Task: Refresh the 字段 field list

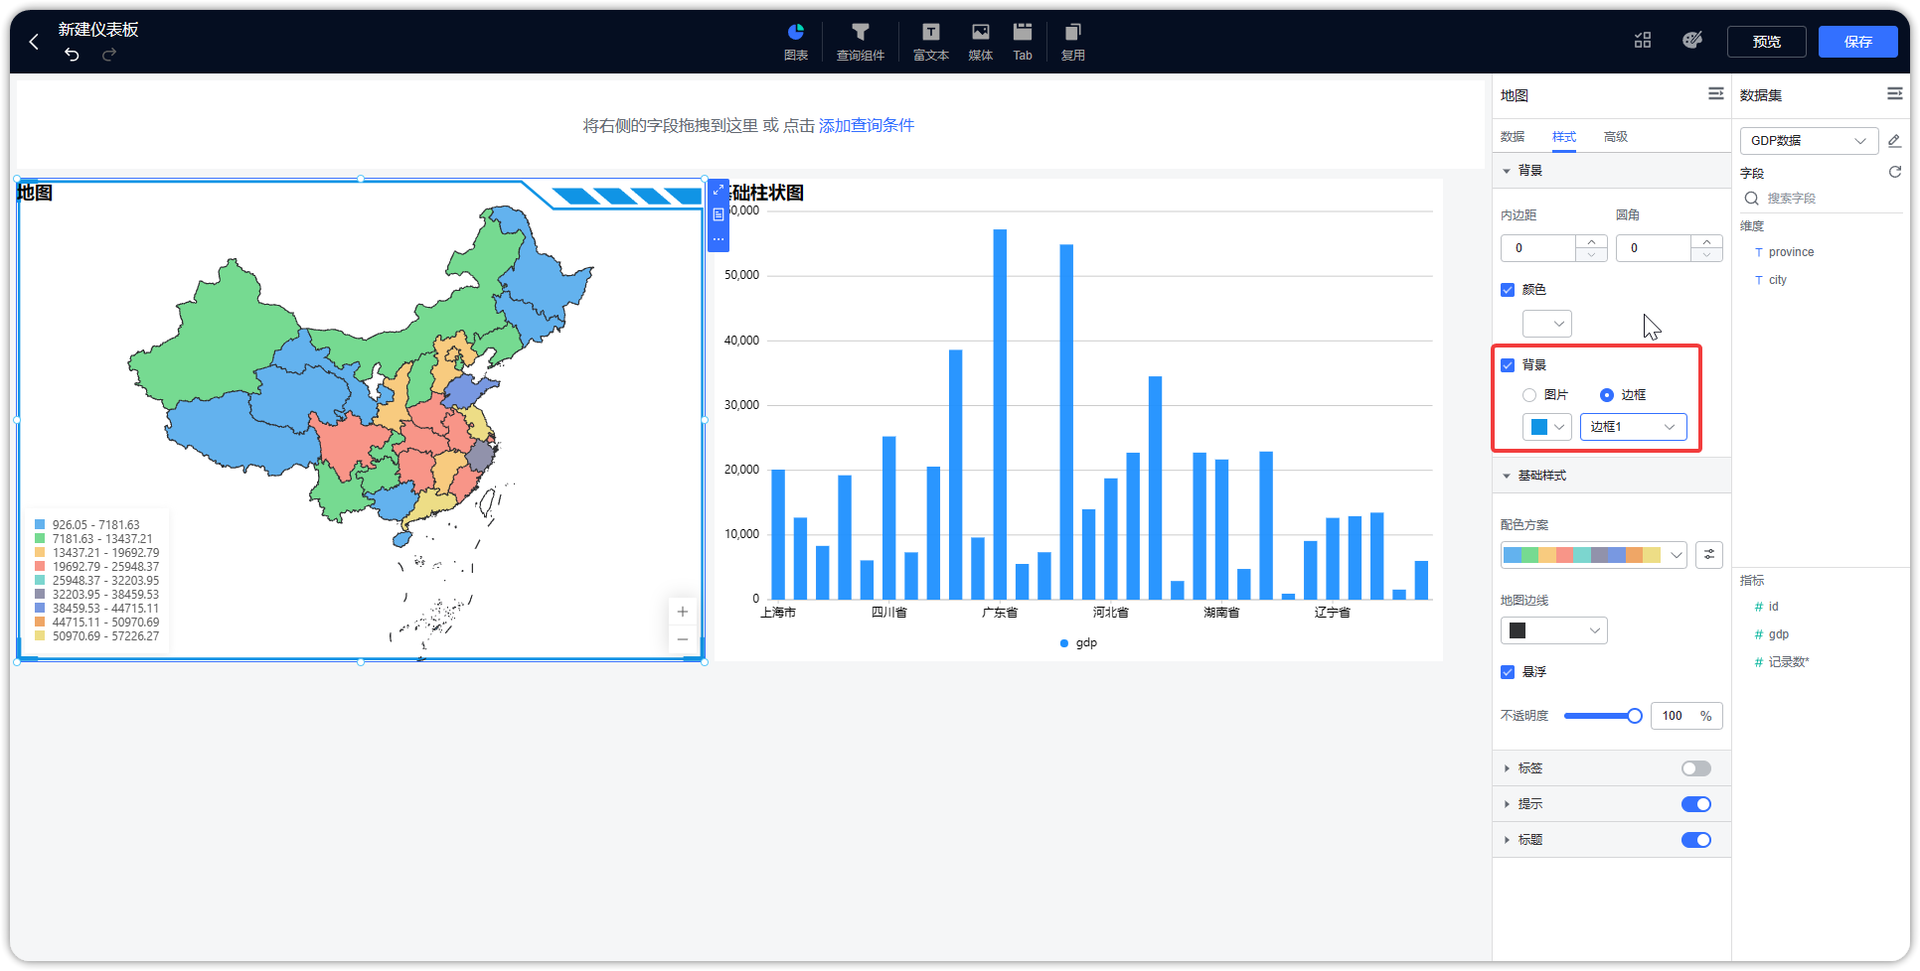Action: [1895, 172]
